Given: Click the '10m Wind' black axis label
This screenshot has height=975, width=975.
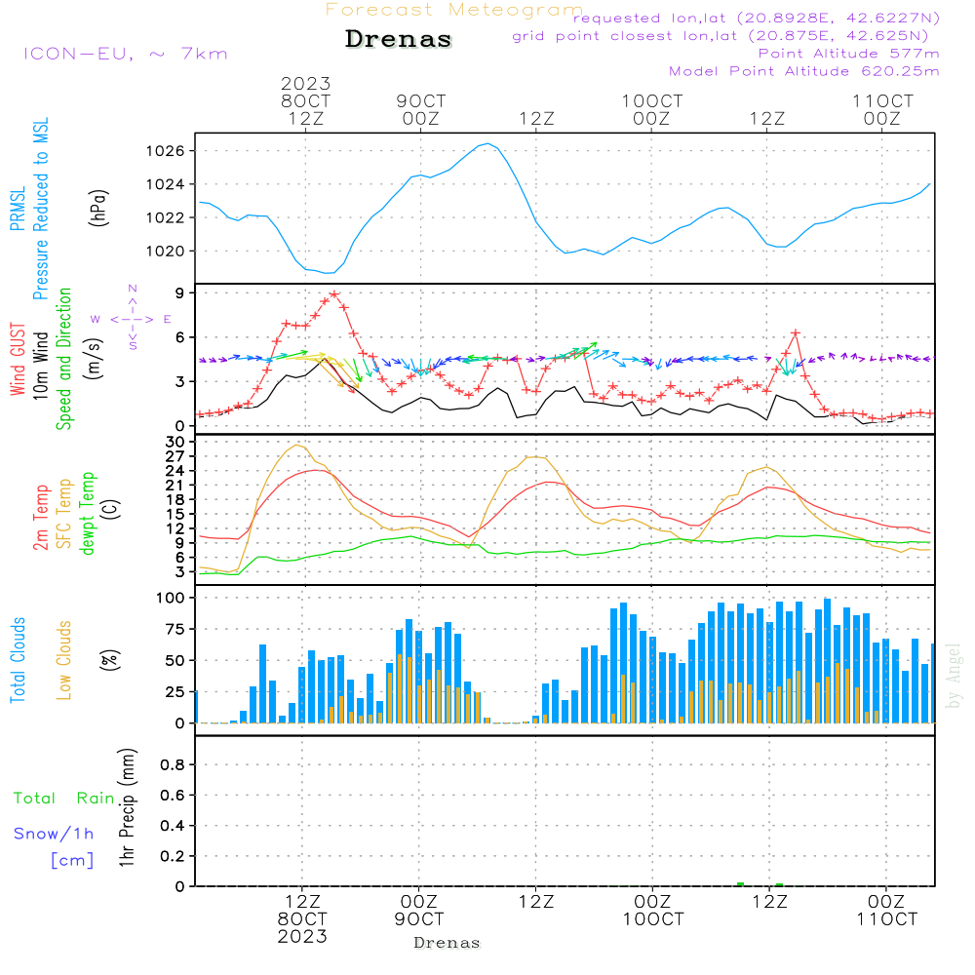Looking at the screenshot, I should tap(40, 365).
